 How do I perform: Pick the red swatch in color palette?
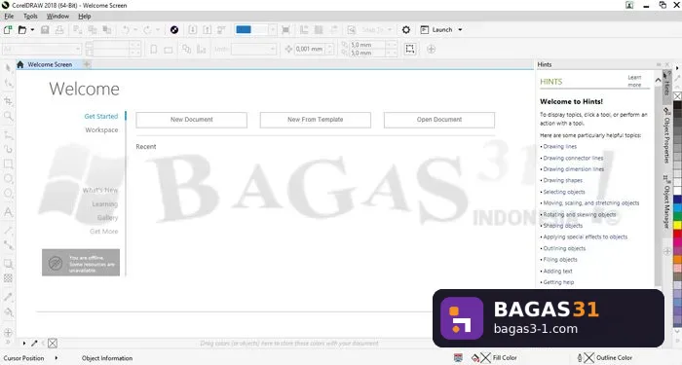677,234
